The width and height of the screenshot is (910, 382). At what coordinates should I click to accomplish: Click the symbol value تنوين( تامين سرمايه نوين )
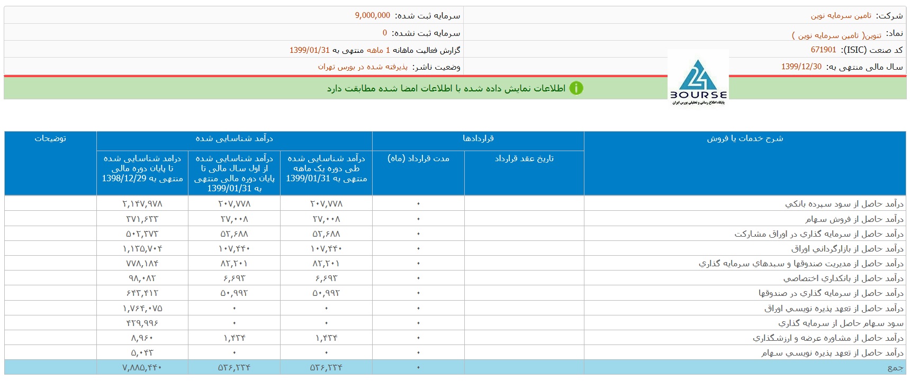click(x=836, y=35)
